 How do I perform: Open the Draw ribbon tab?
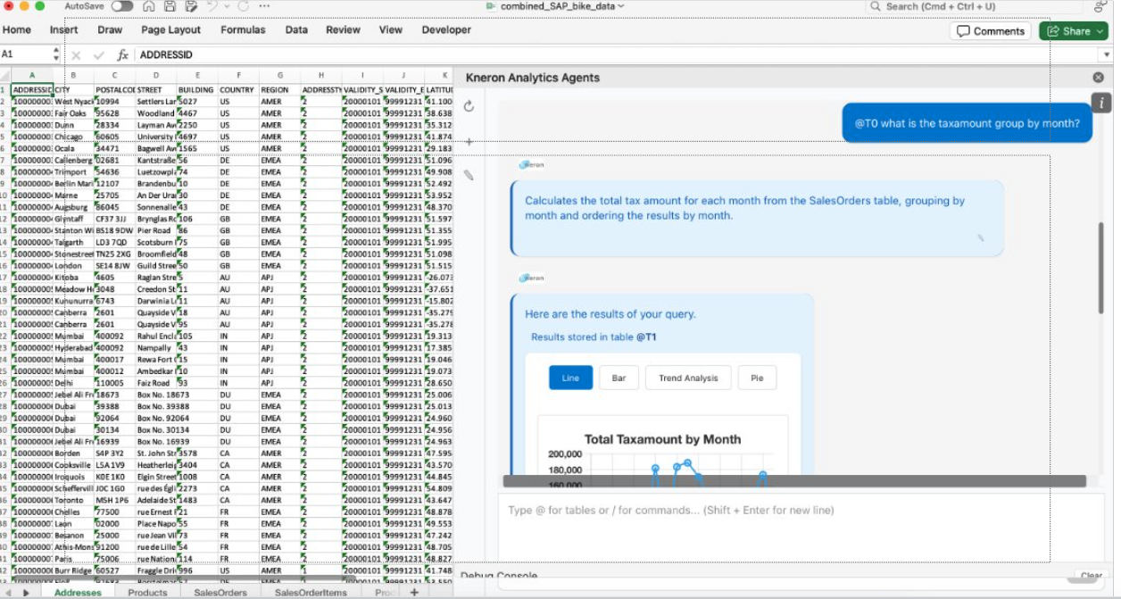tap(110, 29)
